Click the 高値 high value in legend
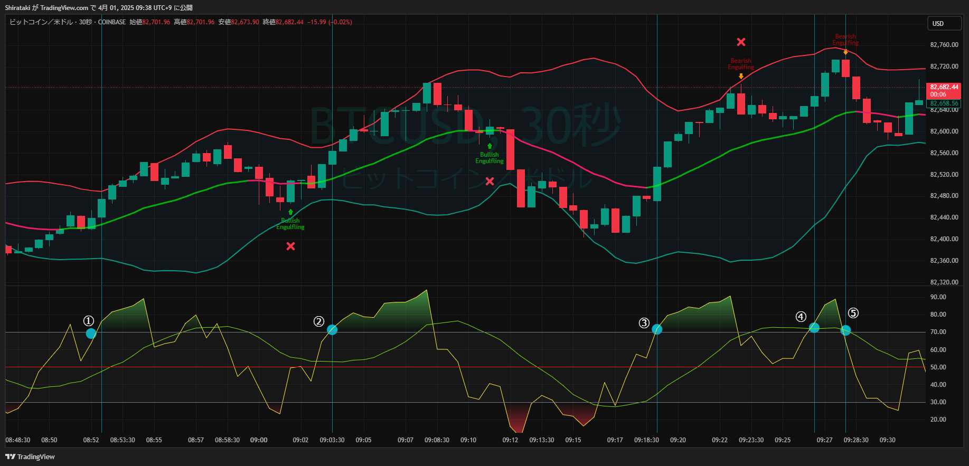969x466 pixels. (194, 22)
